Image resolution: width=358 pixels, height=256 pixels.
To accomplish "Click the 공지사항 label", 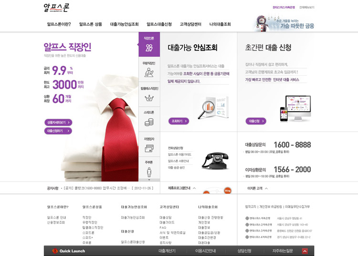I will (53, 188).
